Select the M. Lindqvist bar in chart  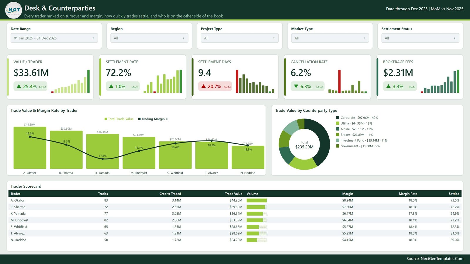tap(139, 153)
